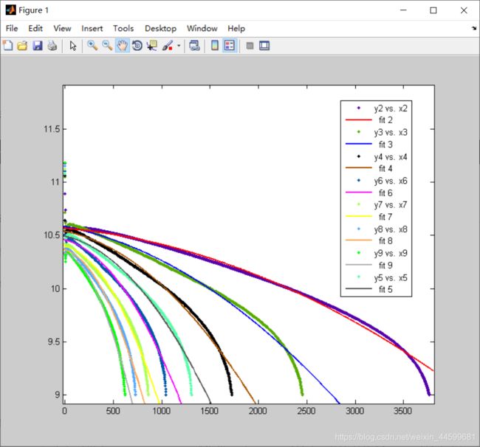Select legend entry 'y6 vs. x6'
This screenshot has width=480, height=447.
click(x=391, y=181)
